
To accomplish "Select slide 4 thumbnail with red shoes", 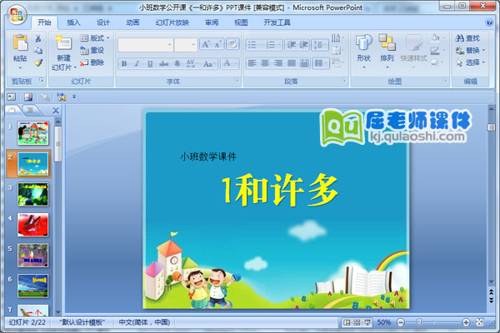I will click(x=33, y=225).
